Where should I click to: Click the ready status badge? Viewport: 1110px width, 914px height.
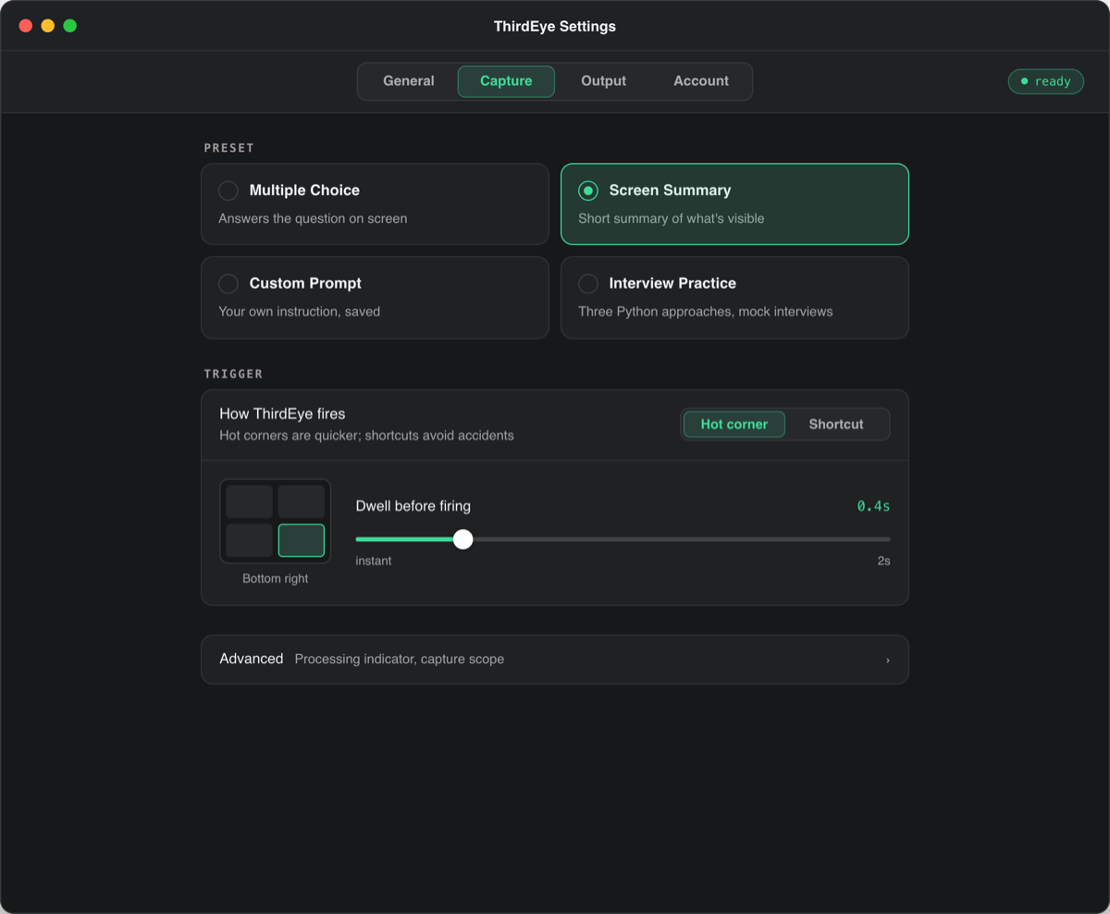point(1046,81)
